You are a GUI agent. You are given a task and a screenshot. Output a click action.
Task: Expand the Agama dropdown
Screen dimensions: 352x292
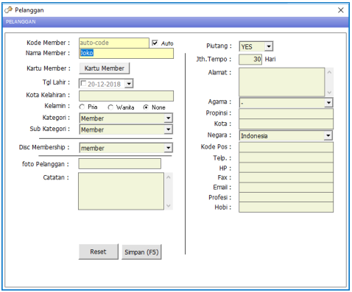tap(328, 103)
